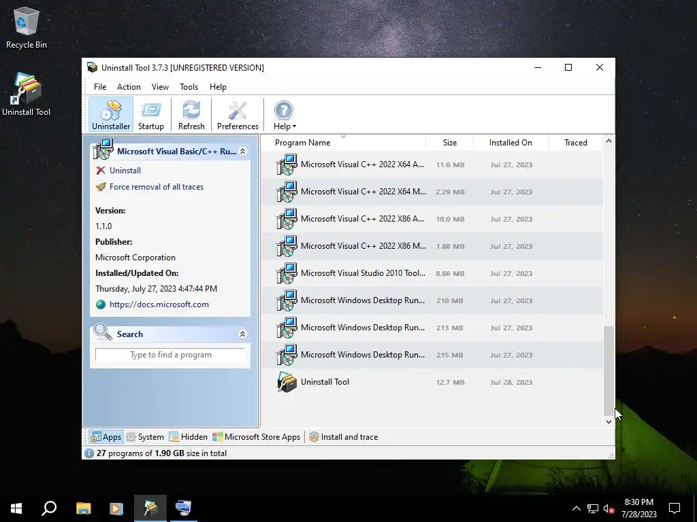Open the Tools menu

click(189, 86)
